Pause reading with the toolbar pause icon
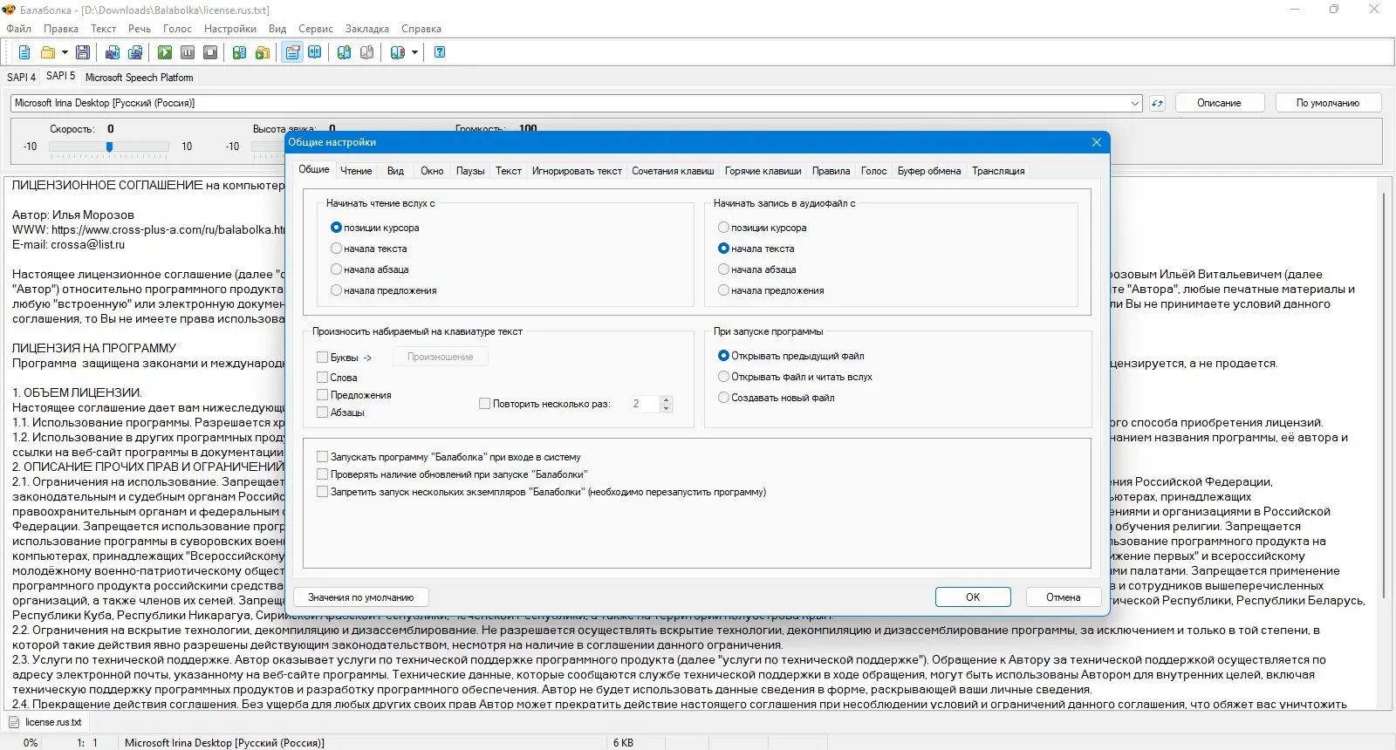This screenshot has width=1396, height=750. (x=188, y=52)
